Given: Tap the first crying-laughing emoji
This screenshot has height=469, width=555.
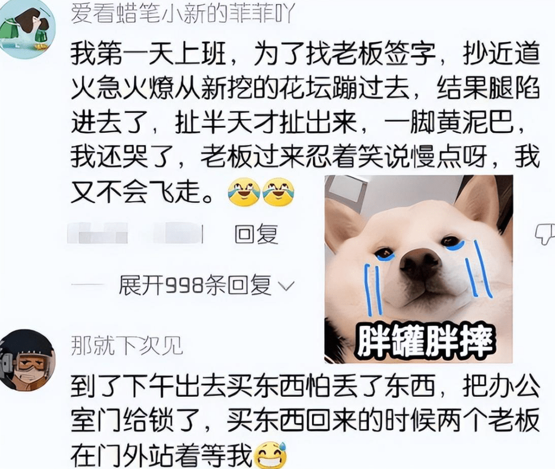Looking at the screenshot, I should click(244, 192).
